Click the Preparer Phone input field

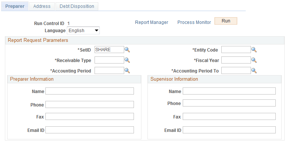[90, 105]
